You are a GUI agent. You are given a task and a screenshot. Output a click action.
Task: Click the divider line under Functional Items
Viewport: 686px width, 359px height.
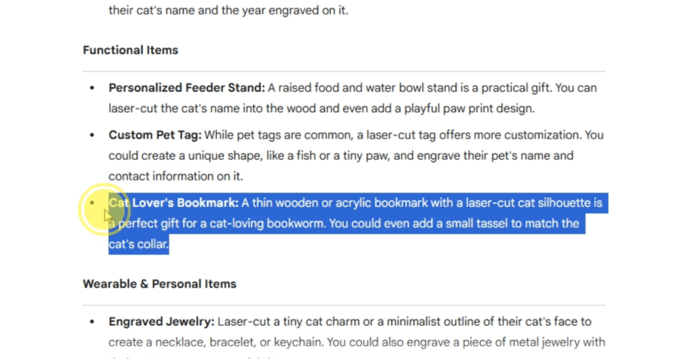click(x=344, y=71)
